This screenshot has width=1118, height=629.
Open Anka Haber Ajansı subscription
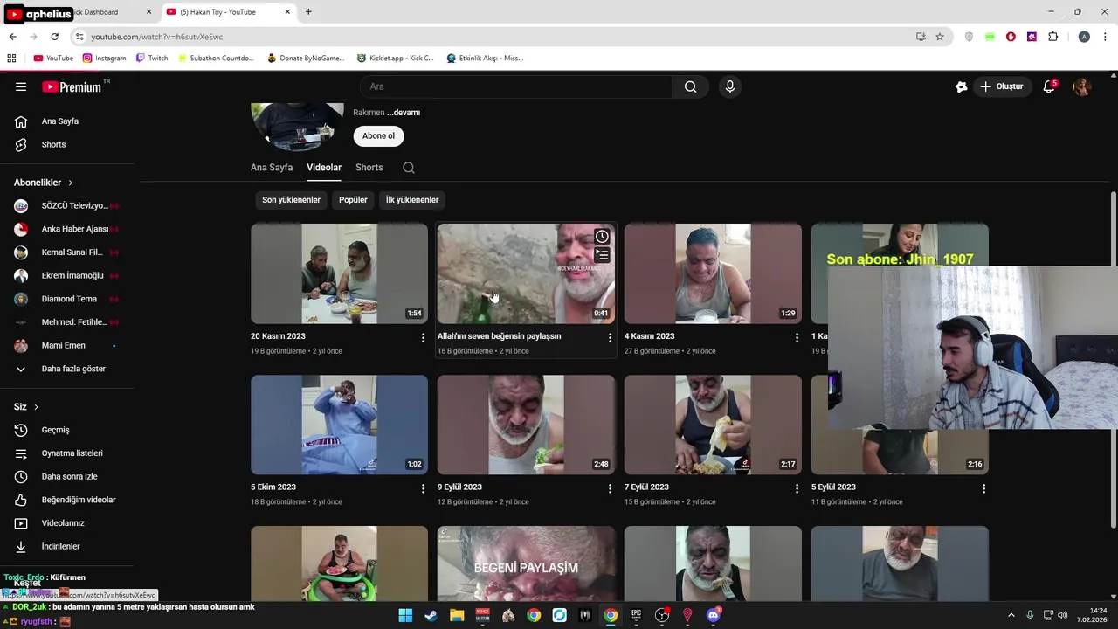(x=67, y=229)
